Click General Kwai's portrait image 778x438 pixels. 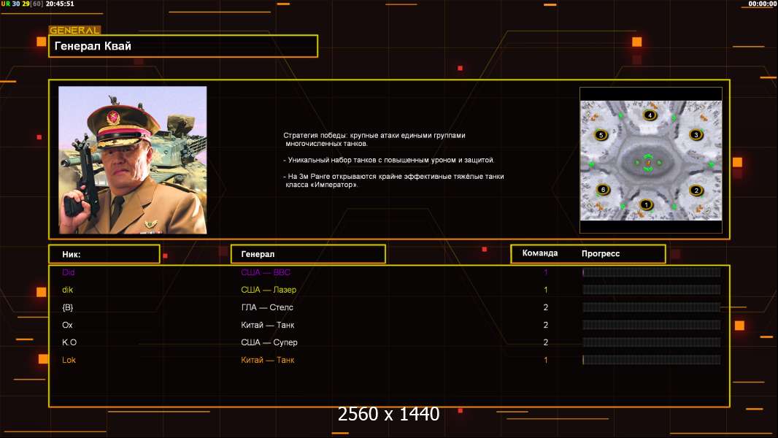[132, 160]
